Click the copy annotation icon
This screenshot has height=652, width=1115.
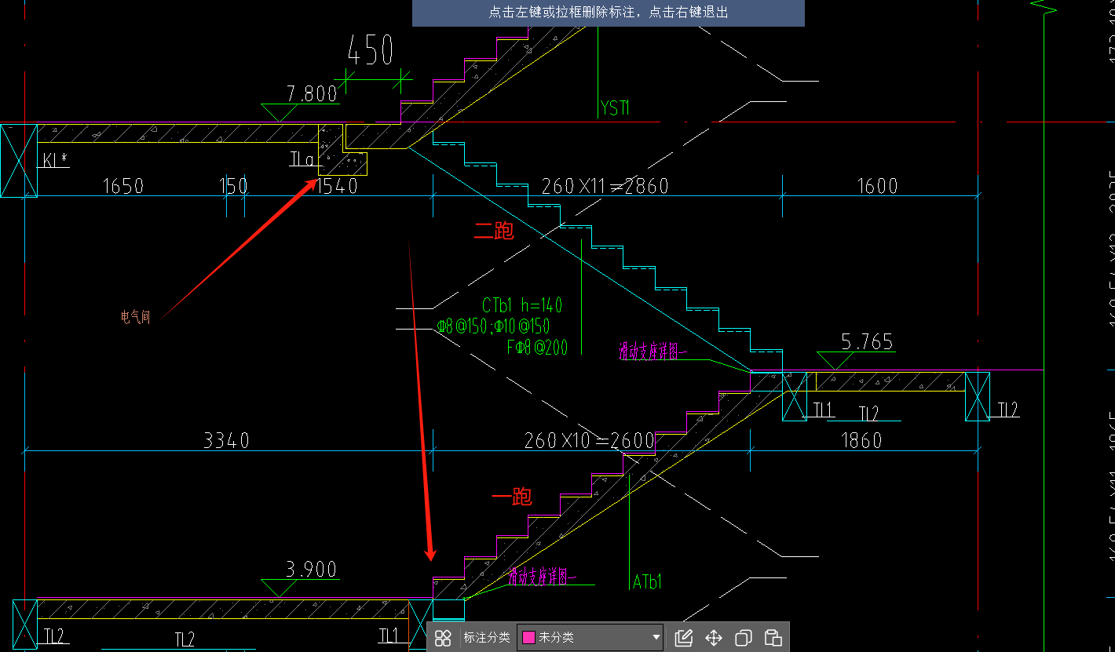(x=744, y=638)
